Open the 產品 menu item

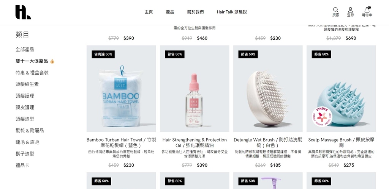click(x=170, y=12)
